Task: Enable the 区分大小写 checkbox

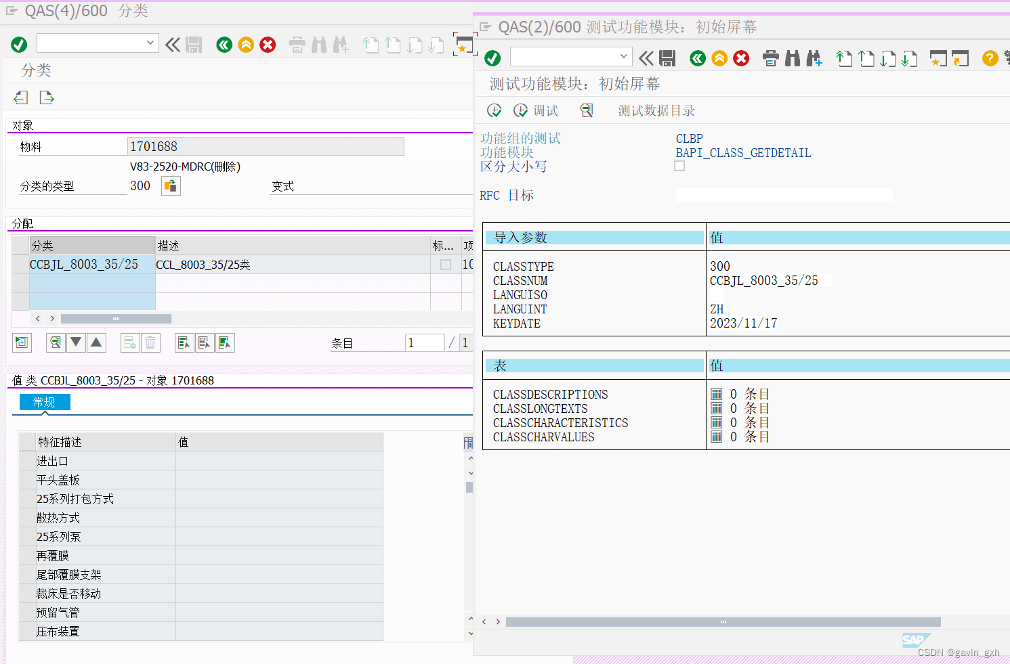Action: coord(679,165)
